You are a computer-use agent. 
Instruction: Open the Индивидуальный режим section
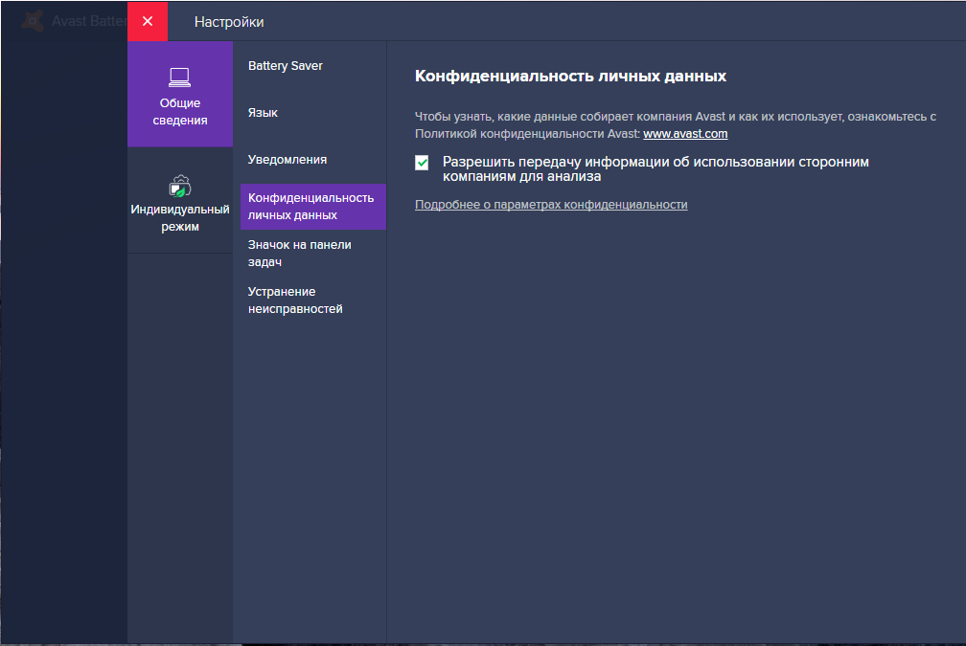coord(180,201)
